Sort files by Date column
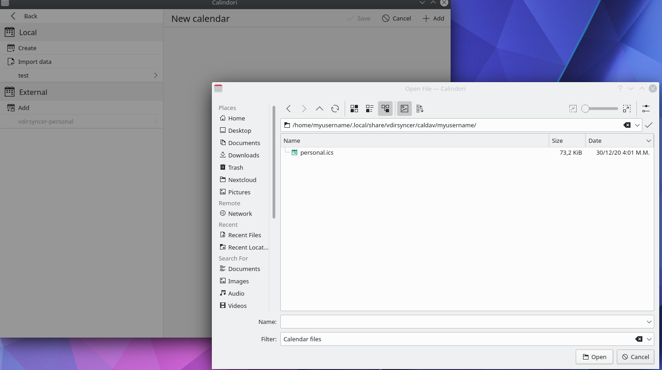662x370 pixels. pos(620,141)
